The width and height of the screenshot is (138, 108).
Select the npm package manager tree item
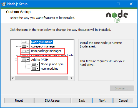click(x=46, y=51)
